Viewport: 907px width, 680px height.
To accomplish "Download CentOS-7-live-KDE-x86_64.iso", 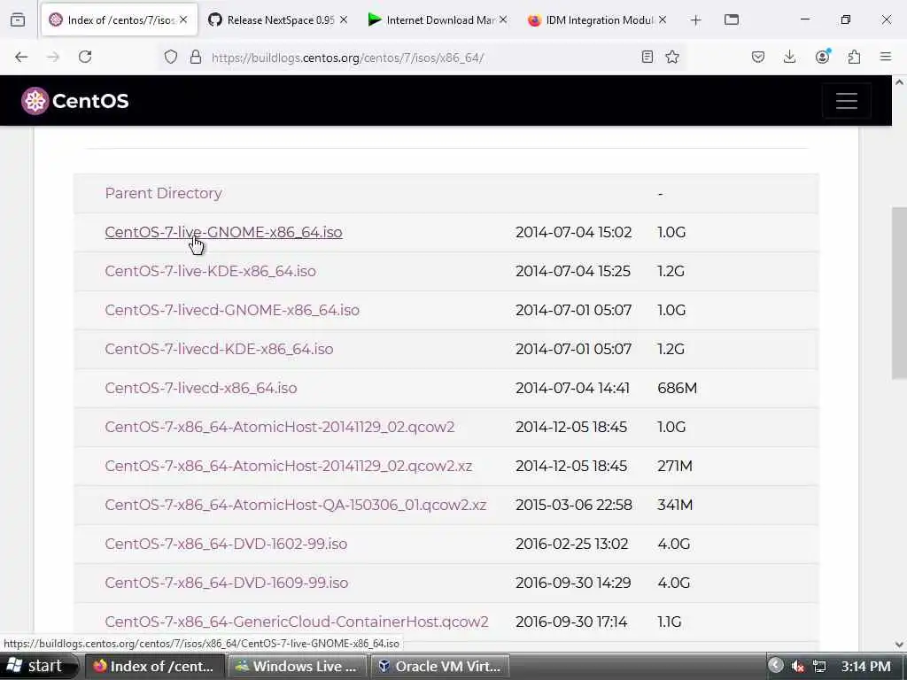I will [x=210, y=271].
